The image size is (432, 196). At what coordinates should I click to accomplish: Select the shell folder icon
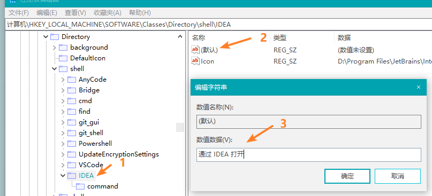pos(63,69)
